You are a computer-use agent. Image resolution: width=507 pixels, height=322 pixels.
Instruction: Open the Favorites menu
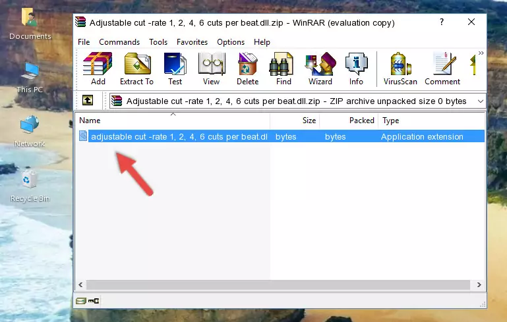(192, 42)
